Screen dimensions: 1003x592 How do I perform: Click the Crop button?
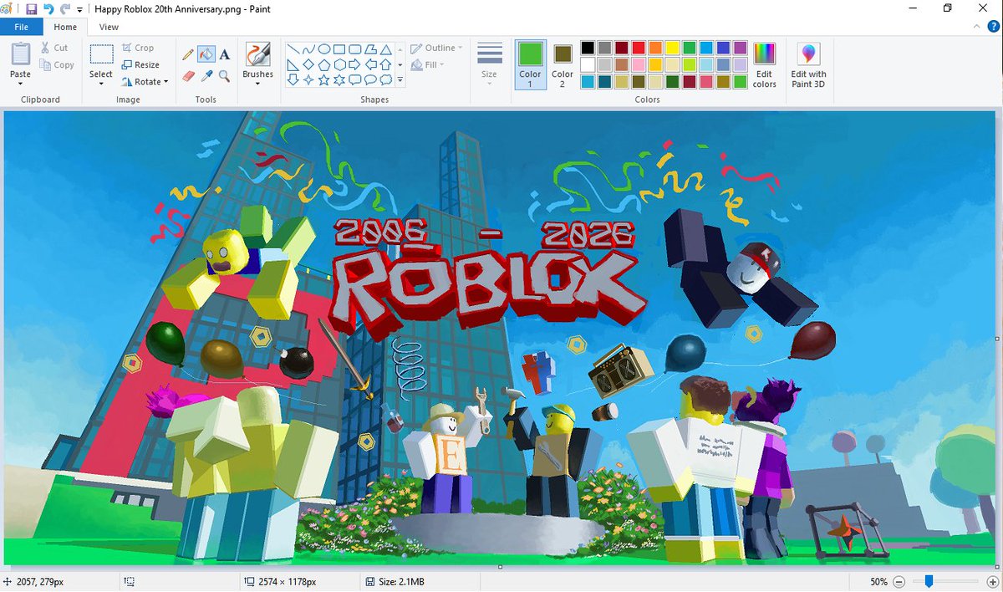pos(138,48)
